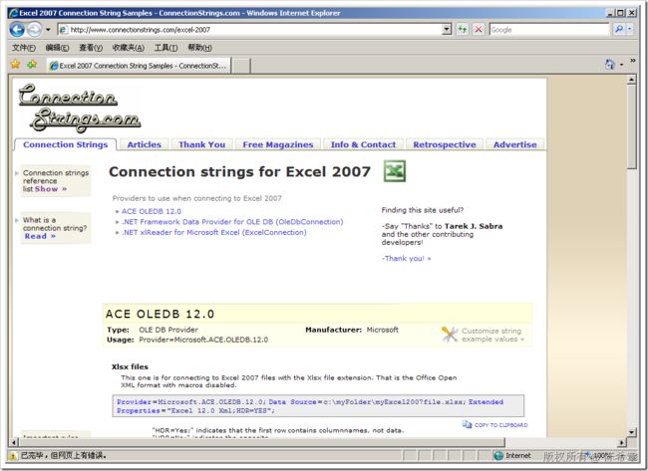648x471 pixels.
Task: Open the 帮助(H) menu
Action: coord(199,48)
